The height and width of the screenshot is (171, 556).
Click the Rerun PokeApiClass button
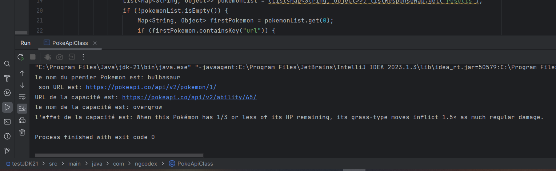click(x=21, y=57)
